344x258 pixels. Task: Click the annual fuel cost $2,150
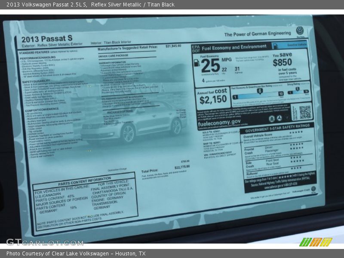click(x=213, y=100)
